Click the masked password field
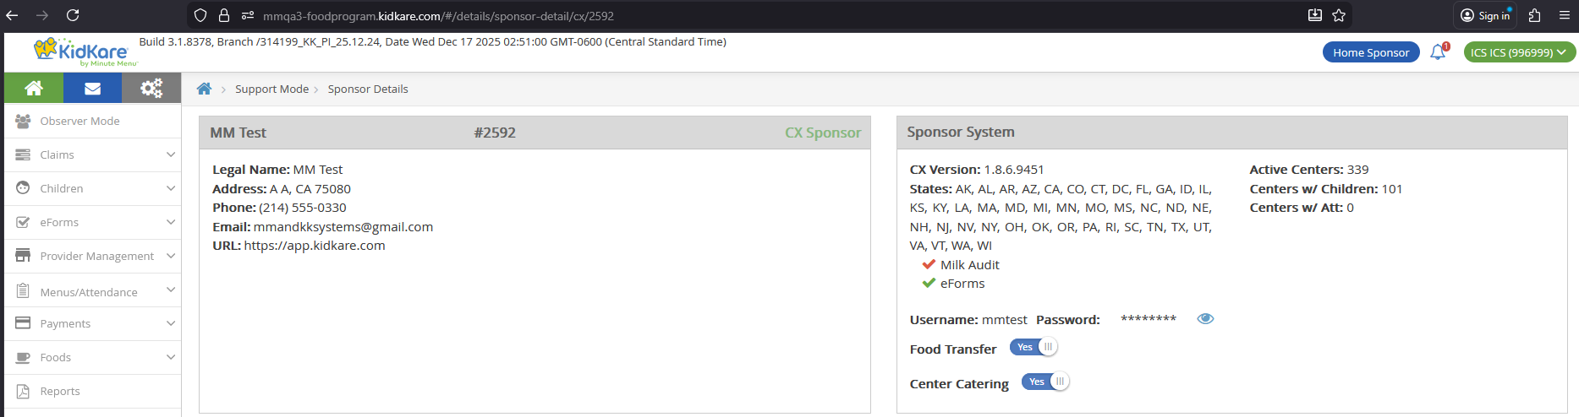This screenshot has height=417, width=1579. (1149, 319)
